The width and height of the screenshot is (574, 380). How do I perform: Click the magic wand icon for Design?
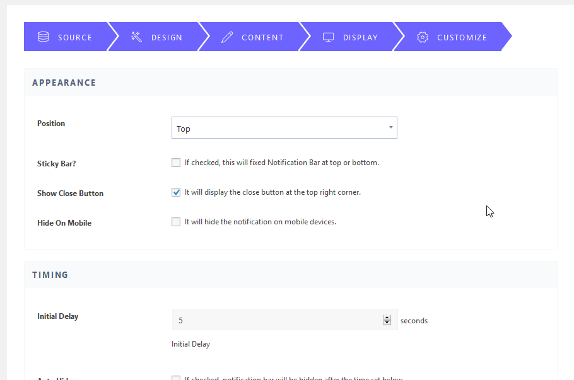(136, 37)
